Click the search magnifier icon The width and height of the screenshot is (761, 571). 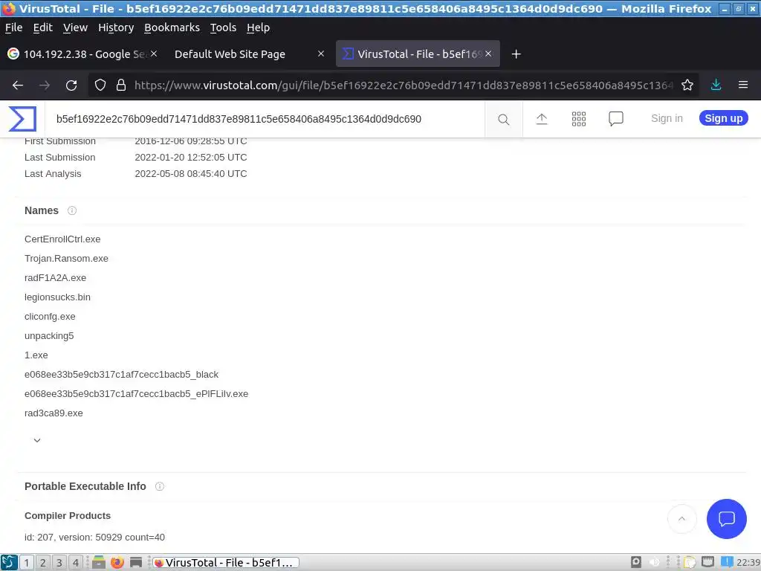(x=503, y=120)
